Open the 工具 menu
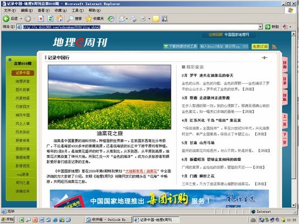The width and height of the screenshot is (299, 224). (x=78, y=10)
